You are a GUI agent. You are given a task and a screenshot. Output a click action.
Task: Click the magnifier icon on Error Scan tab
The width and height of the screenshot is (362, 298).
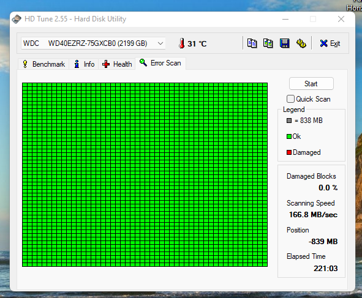[x=143, y=62]
